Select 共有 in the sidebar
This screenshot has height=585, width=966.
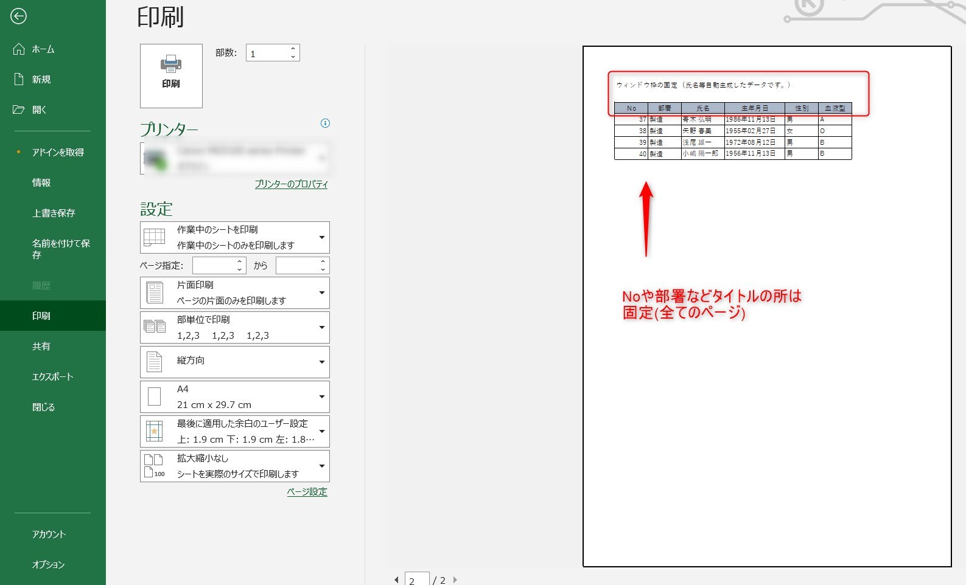coord(41,347)
